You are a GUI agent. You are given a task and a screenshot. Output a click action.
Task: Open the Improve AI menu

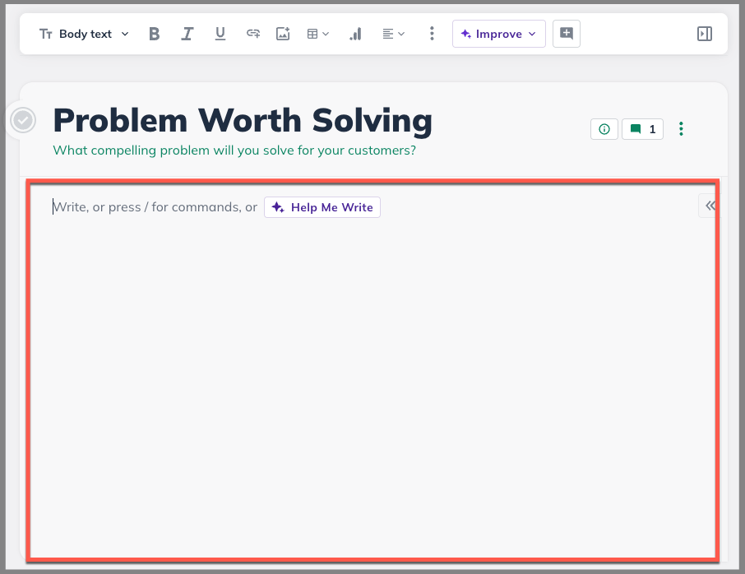coord(498,34)
